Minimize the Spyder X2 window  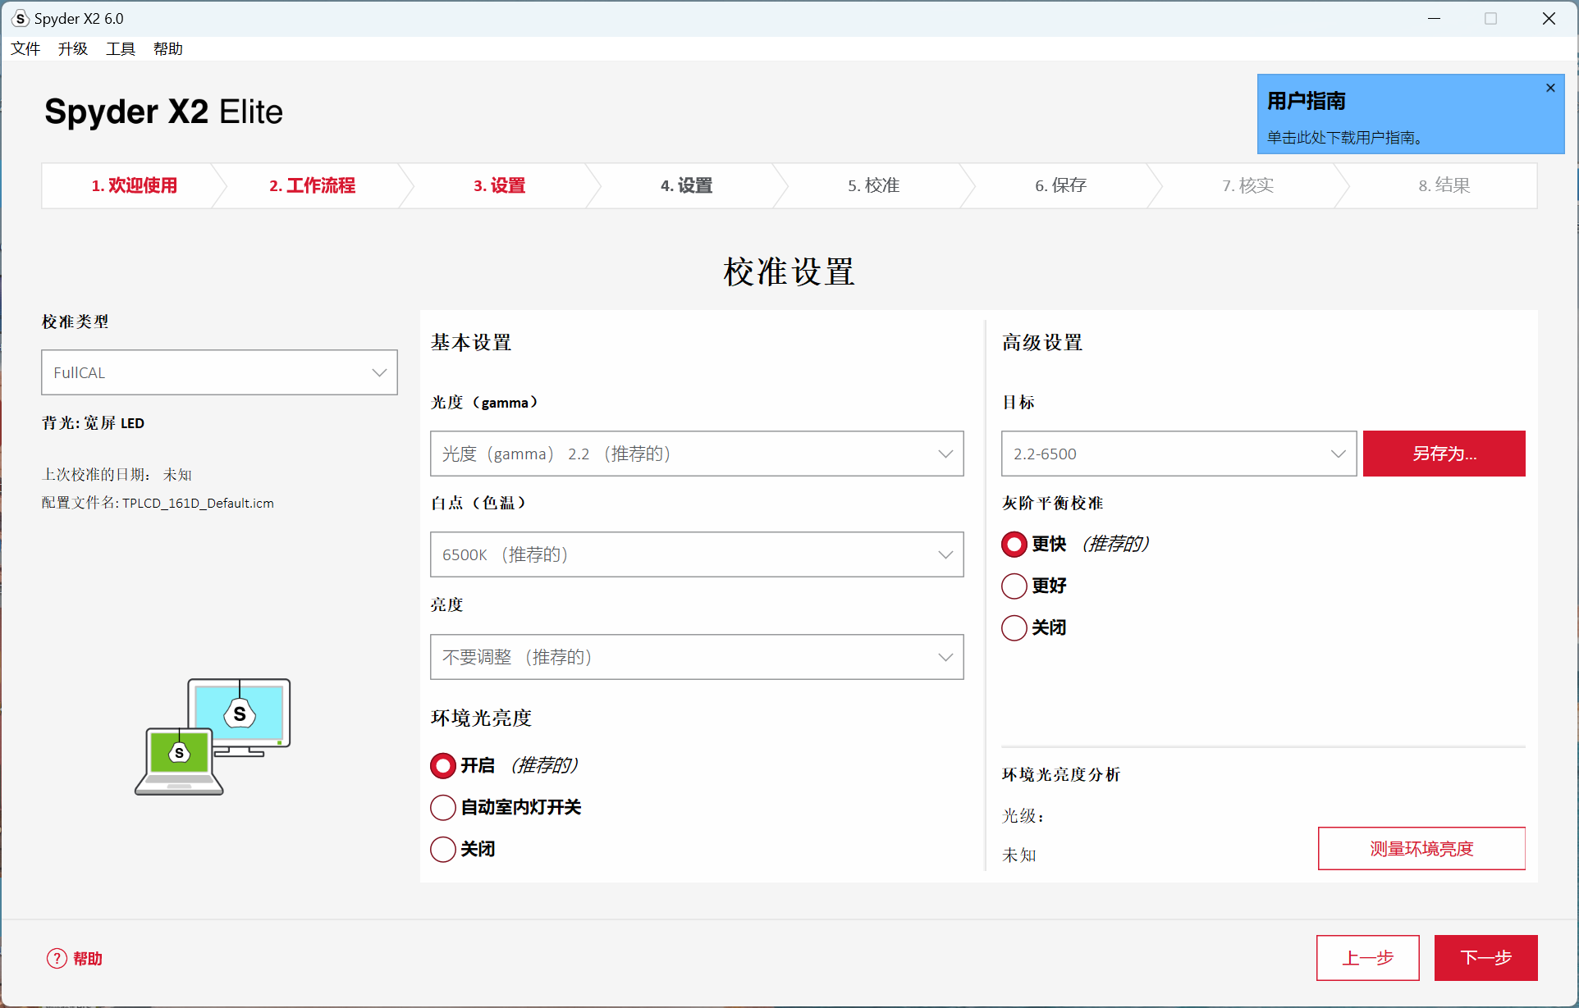[x=1434, y=18]
